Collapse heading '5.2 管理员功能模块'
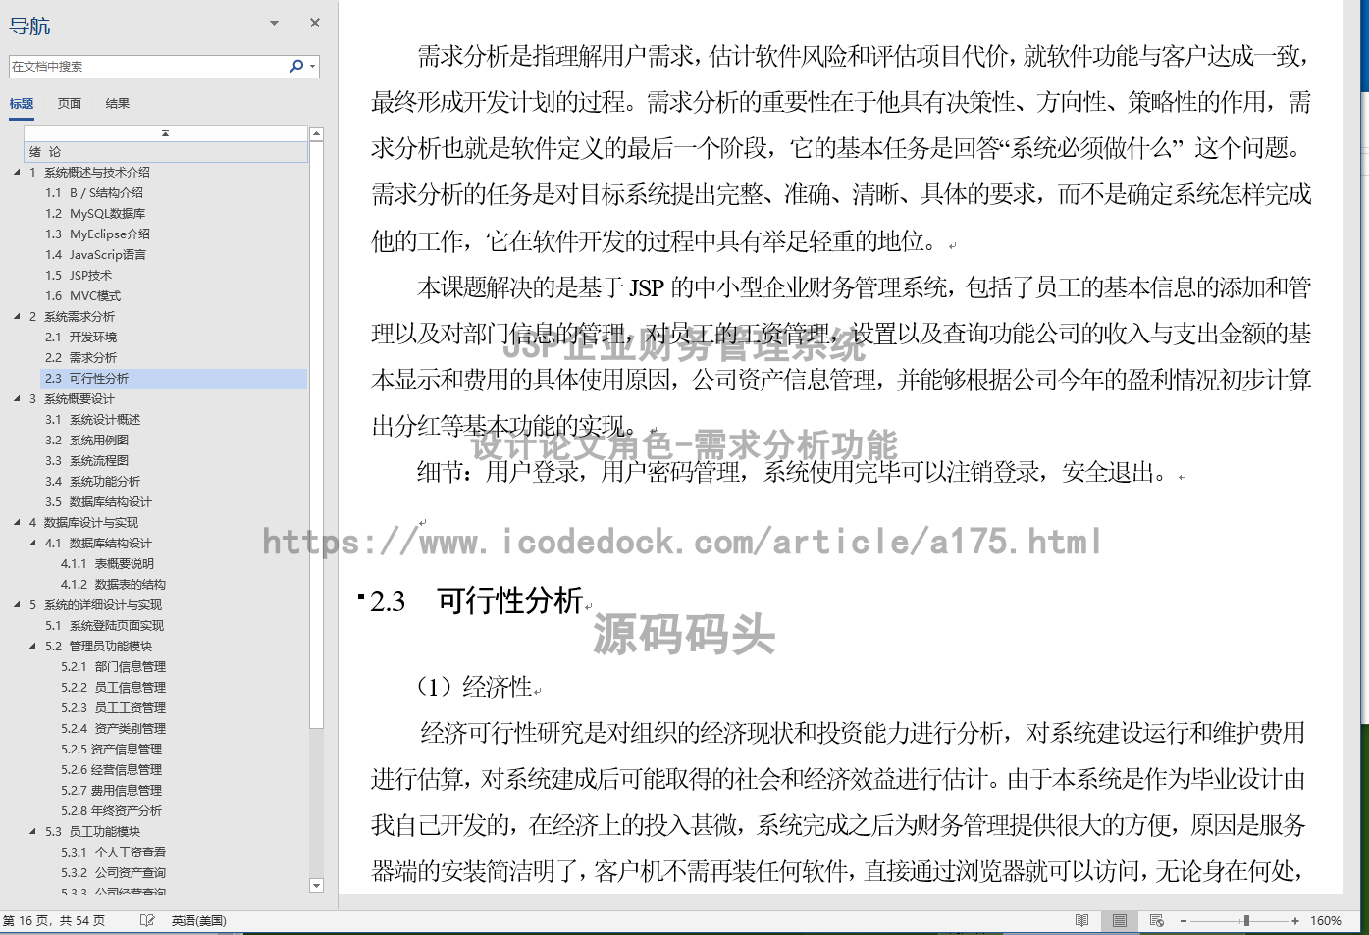Screen dimensions: 1369x935 32,646
